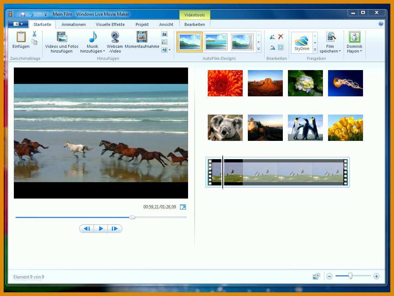Zoom out timeline with minus button

pyautogui.click(x=329, y=276)
